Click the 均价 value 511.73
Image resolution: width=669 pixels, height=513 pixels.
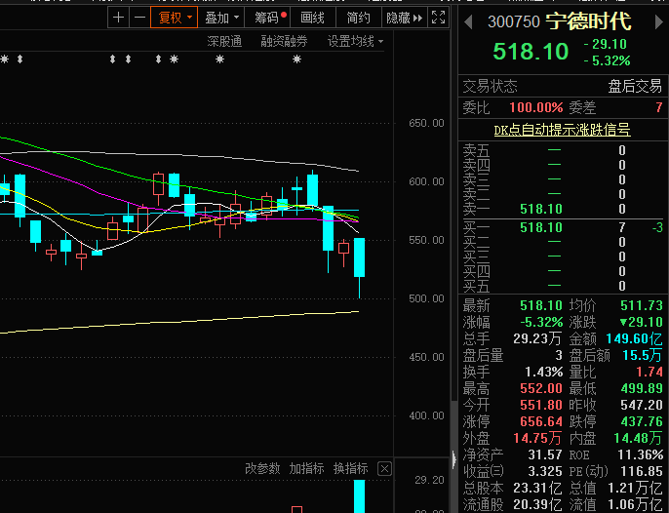(x=642, y=305)
